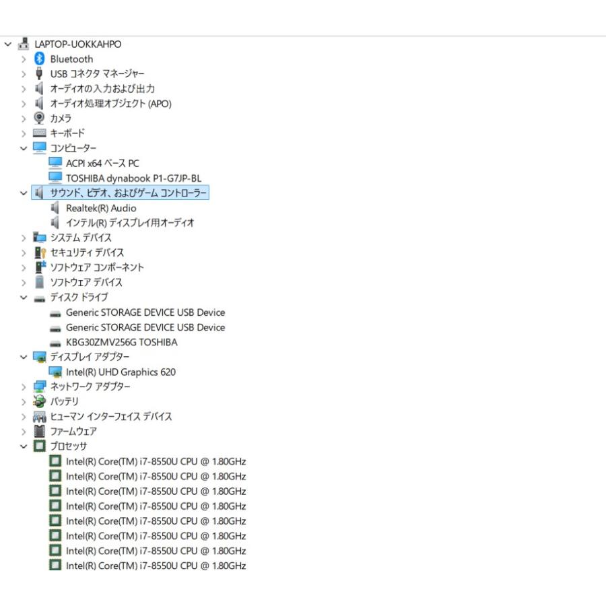Click the display adapter category icon

pyautogui.click(x=40, y=357)
